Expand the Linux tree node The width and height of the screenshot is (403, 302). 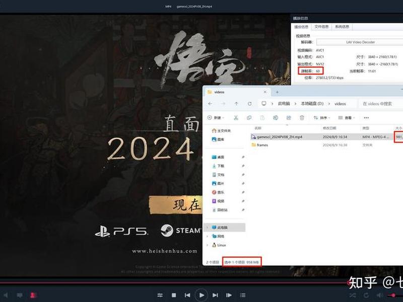(x=208, y=245)
